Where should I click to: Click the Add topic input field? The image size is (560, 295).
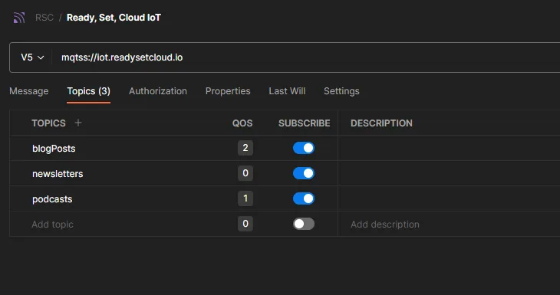(52, 225)
